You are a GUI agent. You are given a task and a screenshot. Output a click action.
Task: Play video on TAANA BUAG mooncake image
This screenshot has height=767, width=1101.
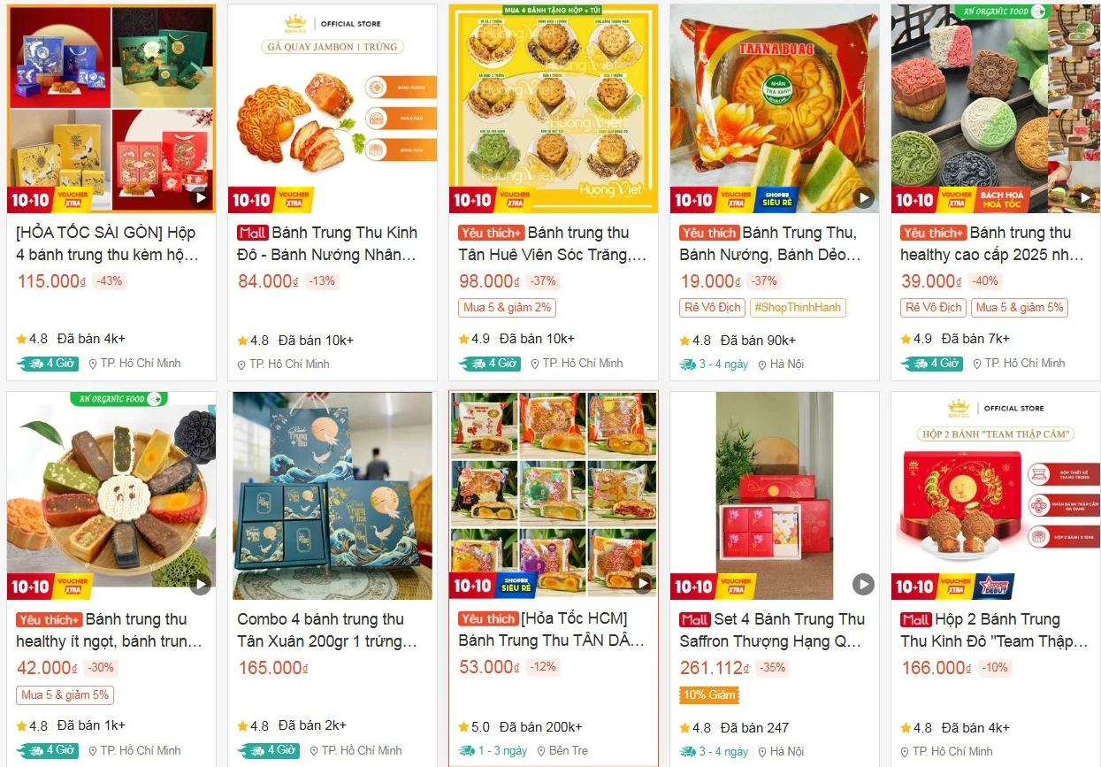click(x=863, y=197)
